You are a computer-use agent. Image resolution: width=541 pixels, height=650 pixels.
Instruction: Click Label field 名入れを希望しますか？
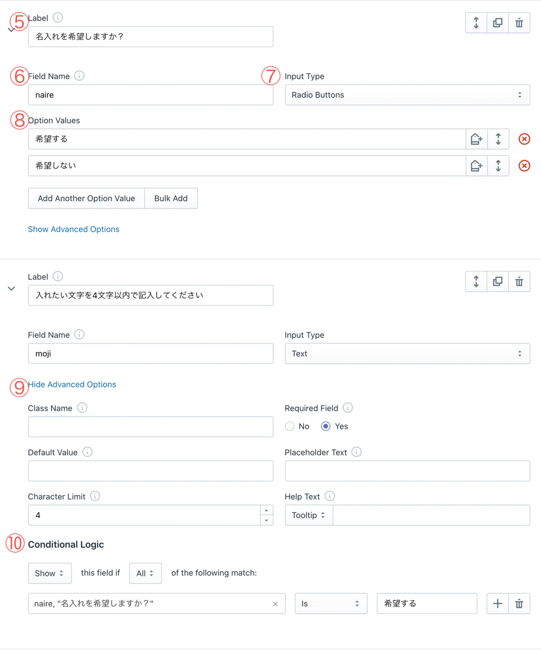[151, 37]
